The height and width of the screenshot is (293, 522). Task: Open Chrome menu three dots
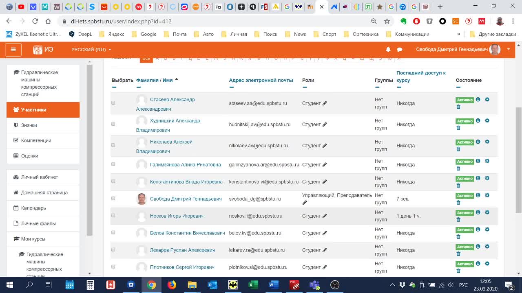click(513, 21)
